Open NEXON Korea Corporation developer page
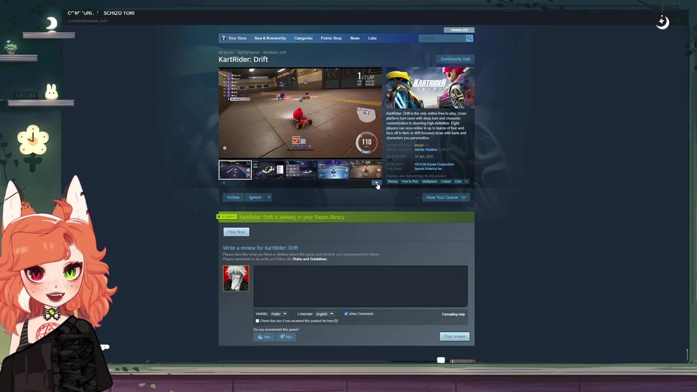Image resolution: width=697 pixels, height=392 pixels. [x=434, y=164]
